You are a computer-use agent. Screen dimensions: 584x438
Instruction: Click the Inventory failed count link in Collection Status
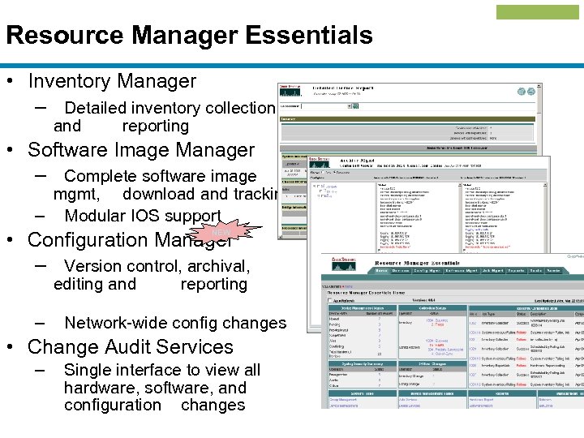click(437, 324)
